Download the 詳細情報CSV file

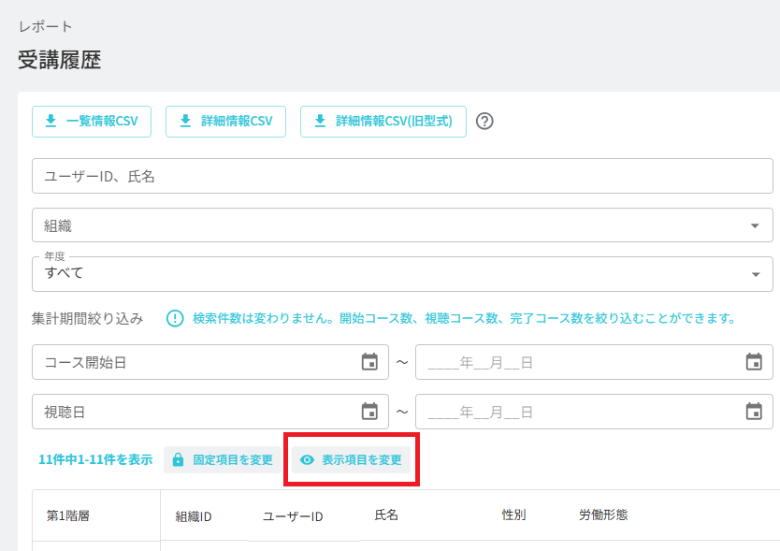(x=225, y=122)
